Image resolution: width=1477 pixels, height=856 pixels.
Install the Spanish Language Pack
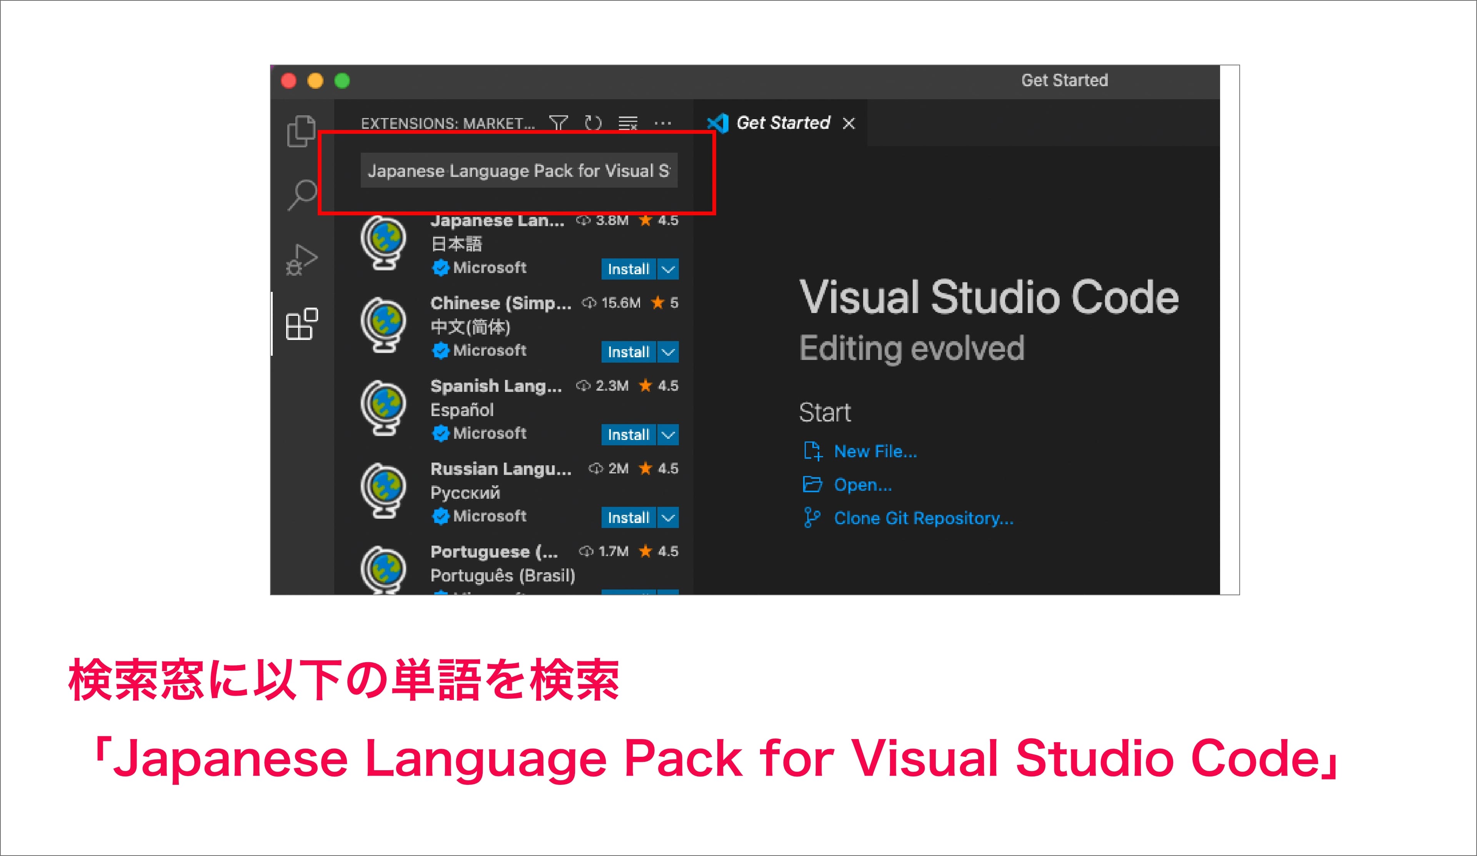(628, 435)
